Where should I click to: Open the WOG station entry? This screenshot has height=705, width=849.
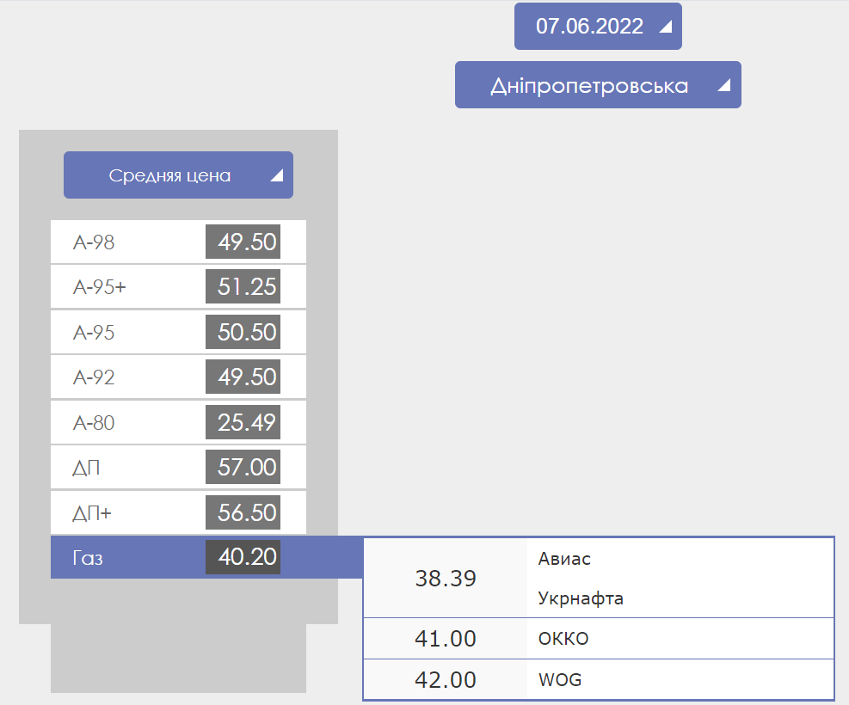point(560,680)
